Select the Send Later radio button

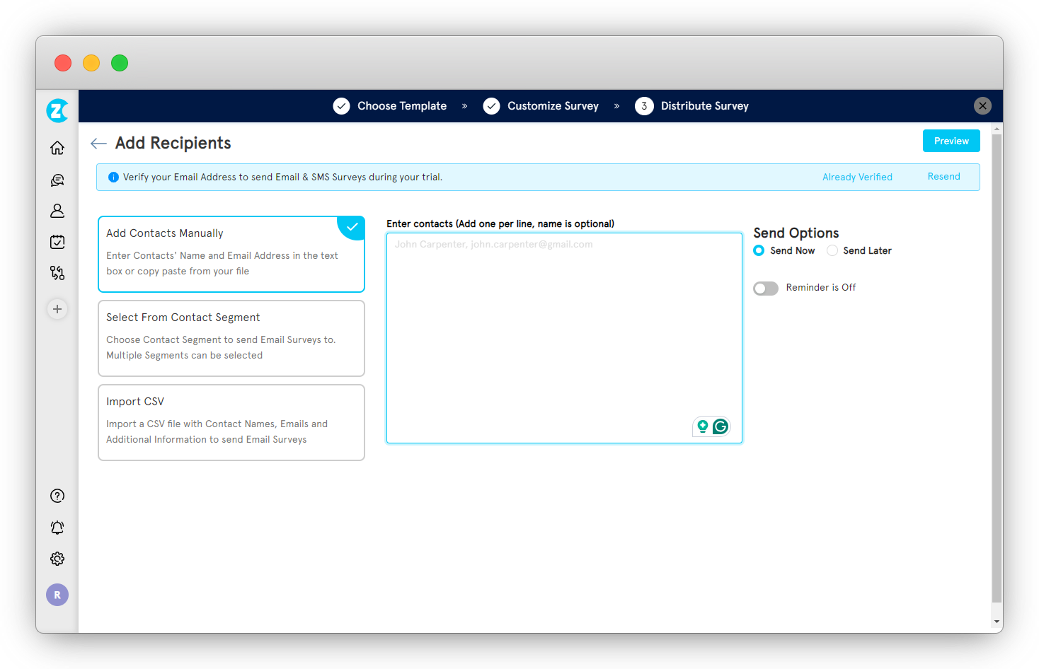tap(832, 250)
